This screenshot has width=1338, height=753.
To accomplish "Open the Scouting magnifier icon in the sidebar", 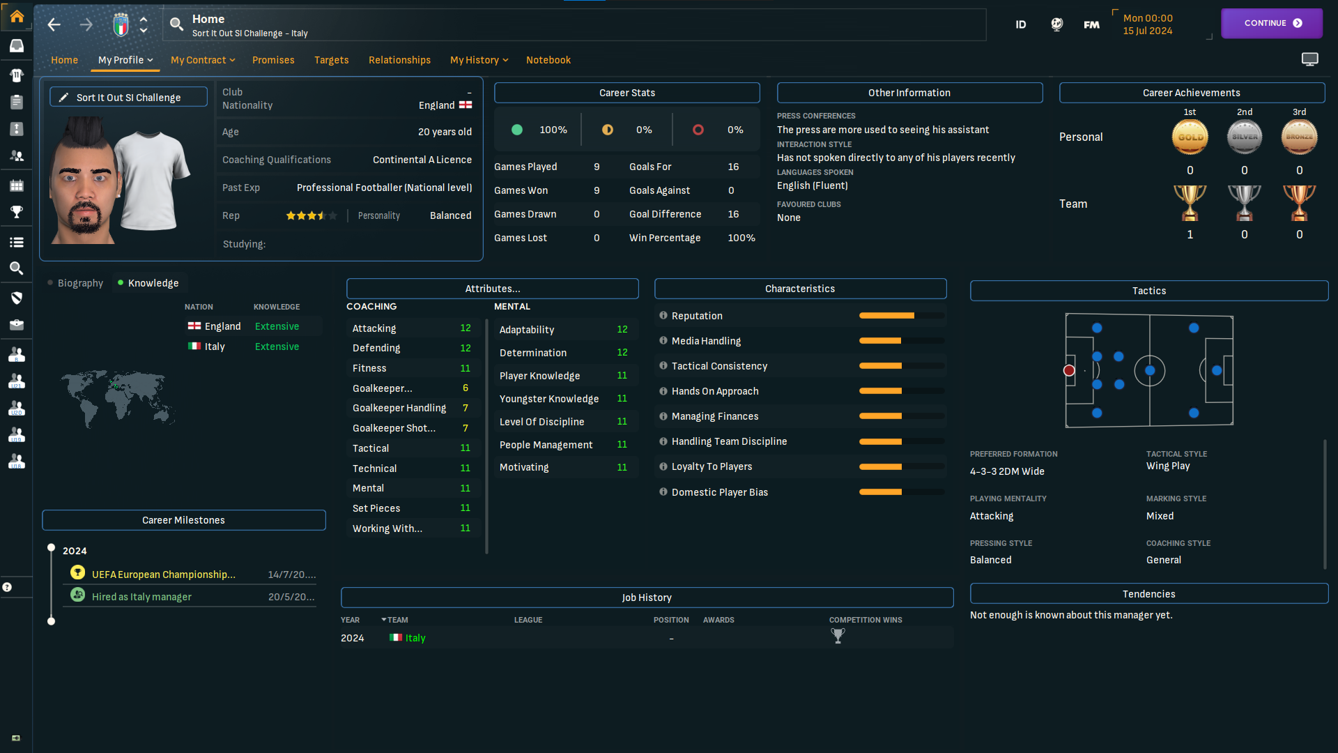I will click(17, 268).
